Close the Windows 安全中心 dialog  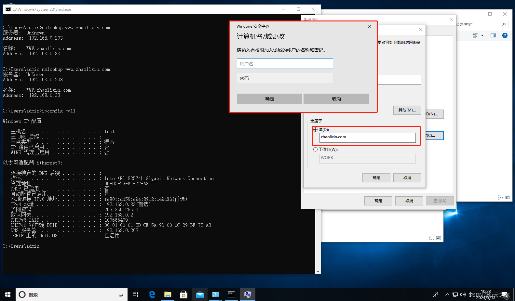click(x=370, y=26)
